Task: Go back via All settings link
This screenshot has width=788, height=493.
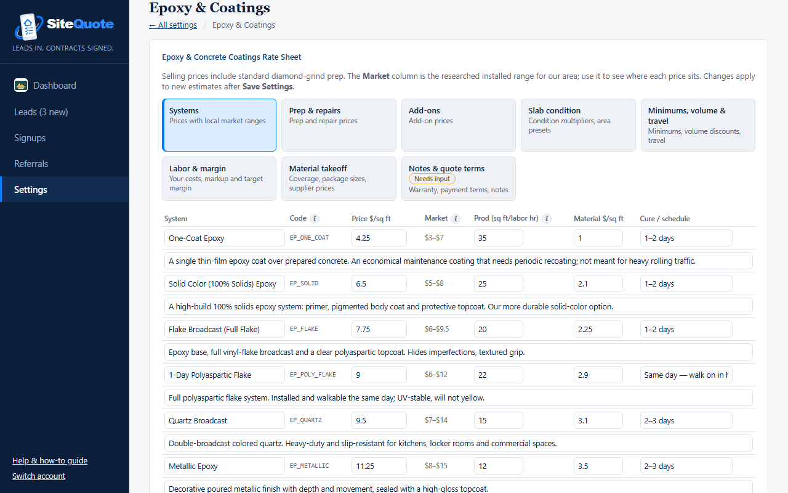Action: (173, 25)
